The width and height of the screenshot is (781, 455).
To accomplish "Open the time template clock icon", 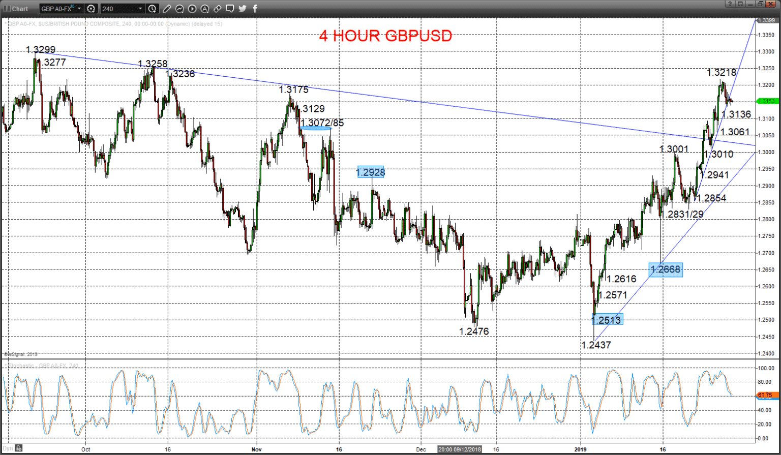I will coord(153,9).
